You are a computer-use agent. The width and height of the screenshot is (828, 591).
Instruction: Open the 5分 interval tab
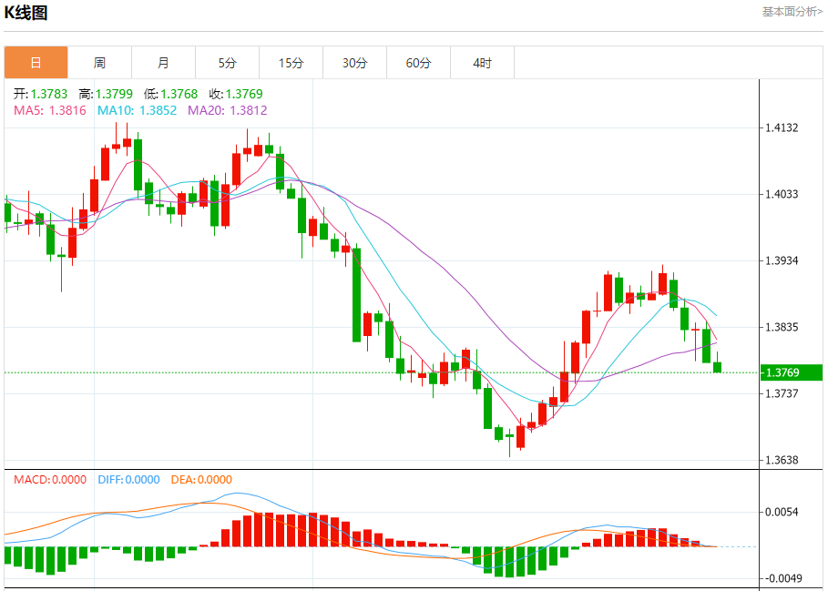(x=227, y=63)
